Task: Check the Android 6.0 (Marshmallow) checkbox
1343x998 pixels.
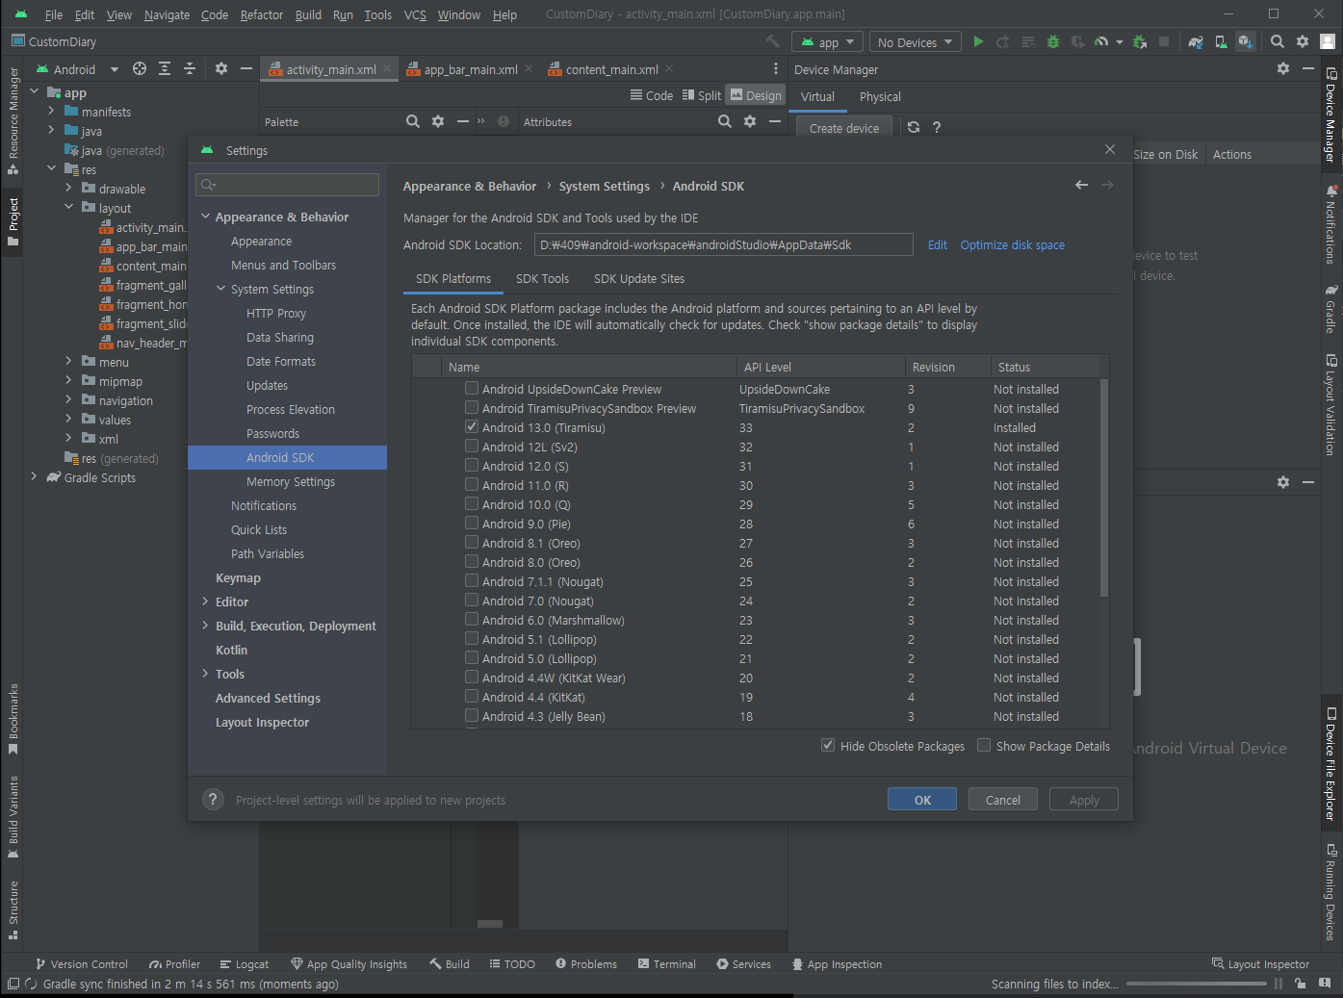Action: pyautogui.click(x=472, y=619)
